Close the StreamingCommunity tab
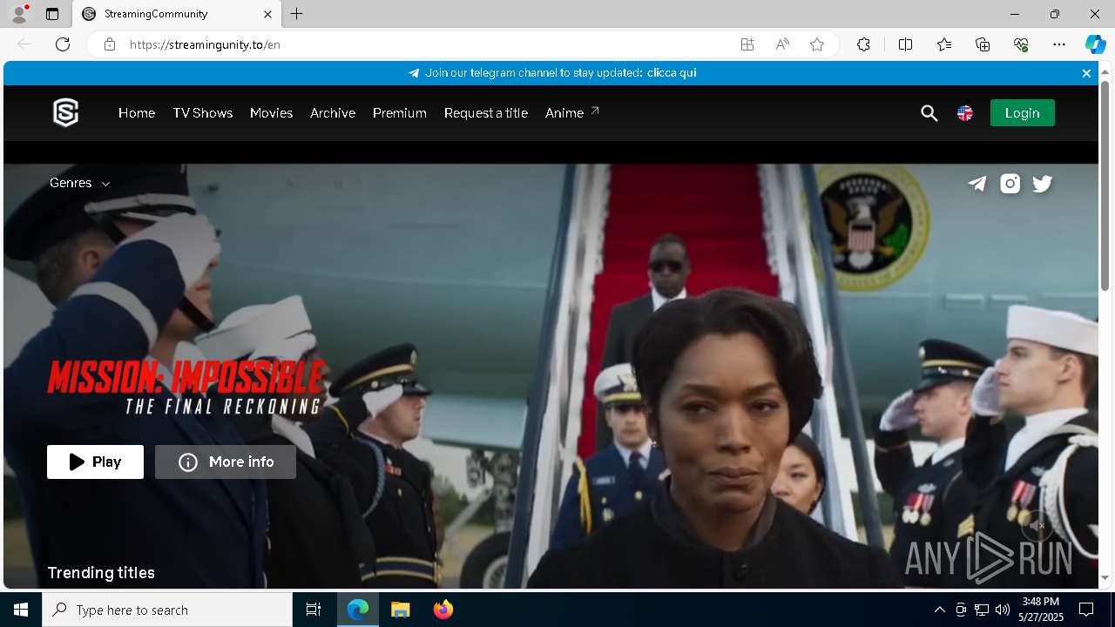Screen dimensions: 1115x627 [x=267, y=14]
